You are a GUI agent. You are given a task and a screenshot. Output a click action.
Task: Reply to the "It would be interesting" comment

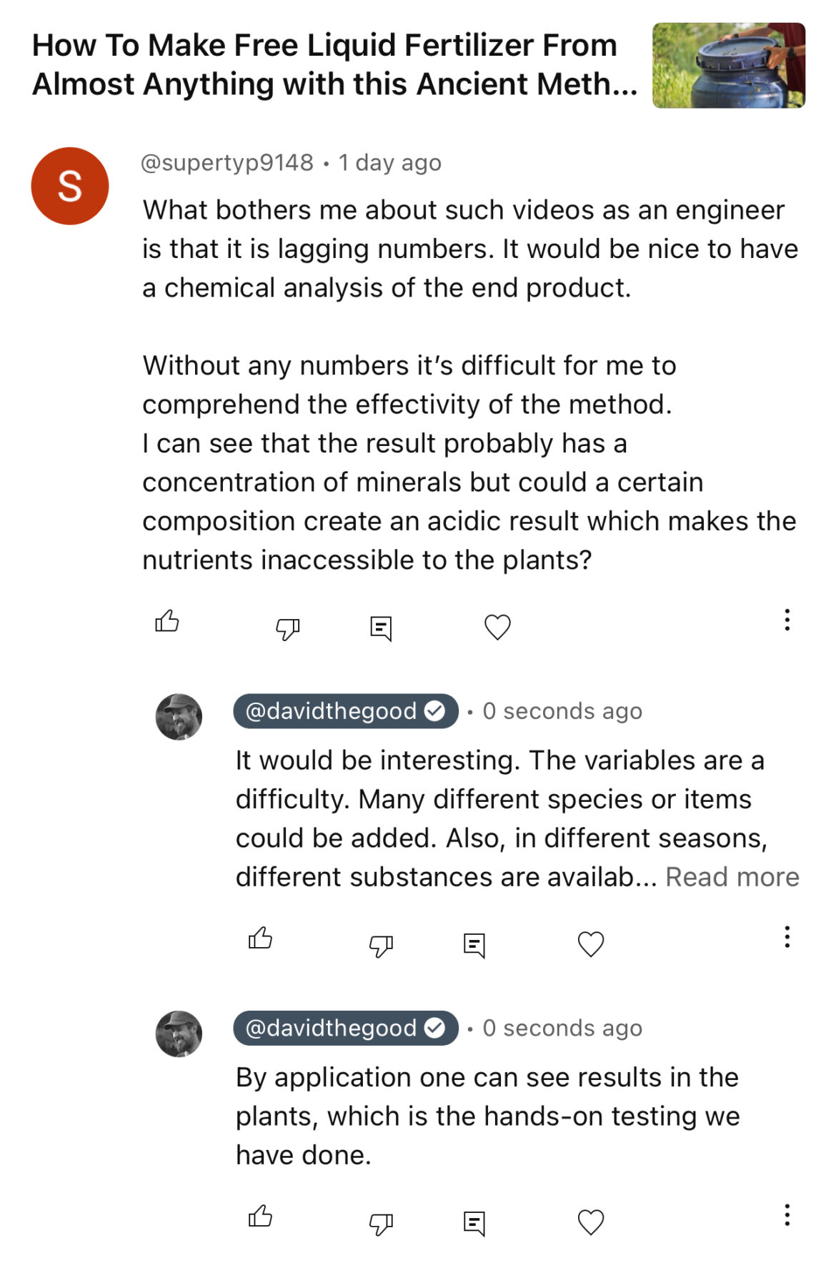coord(474,945)
